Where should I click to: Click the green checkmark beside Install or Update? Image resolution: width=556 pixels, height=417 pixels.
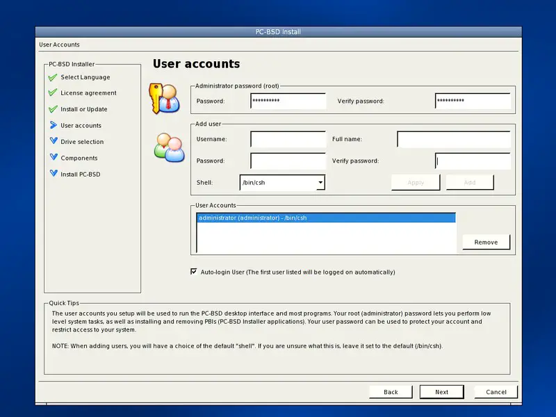(52, 109)
